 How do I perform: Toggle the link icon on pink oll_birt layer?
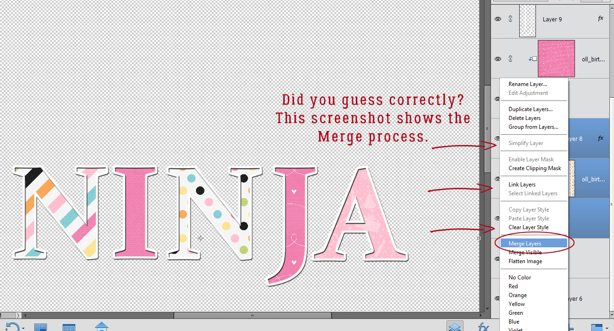(510, 59)
